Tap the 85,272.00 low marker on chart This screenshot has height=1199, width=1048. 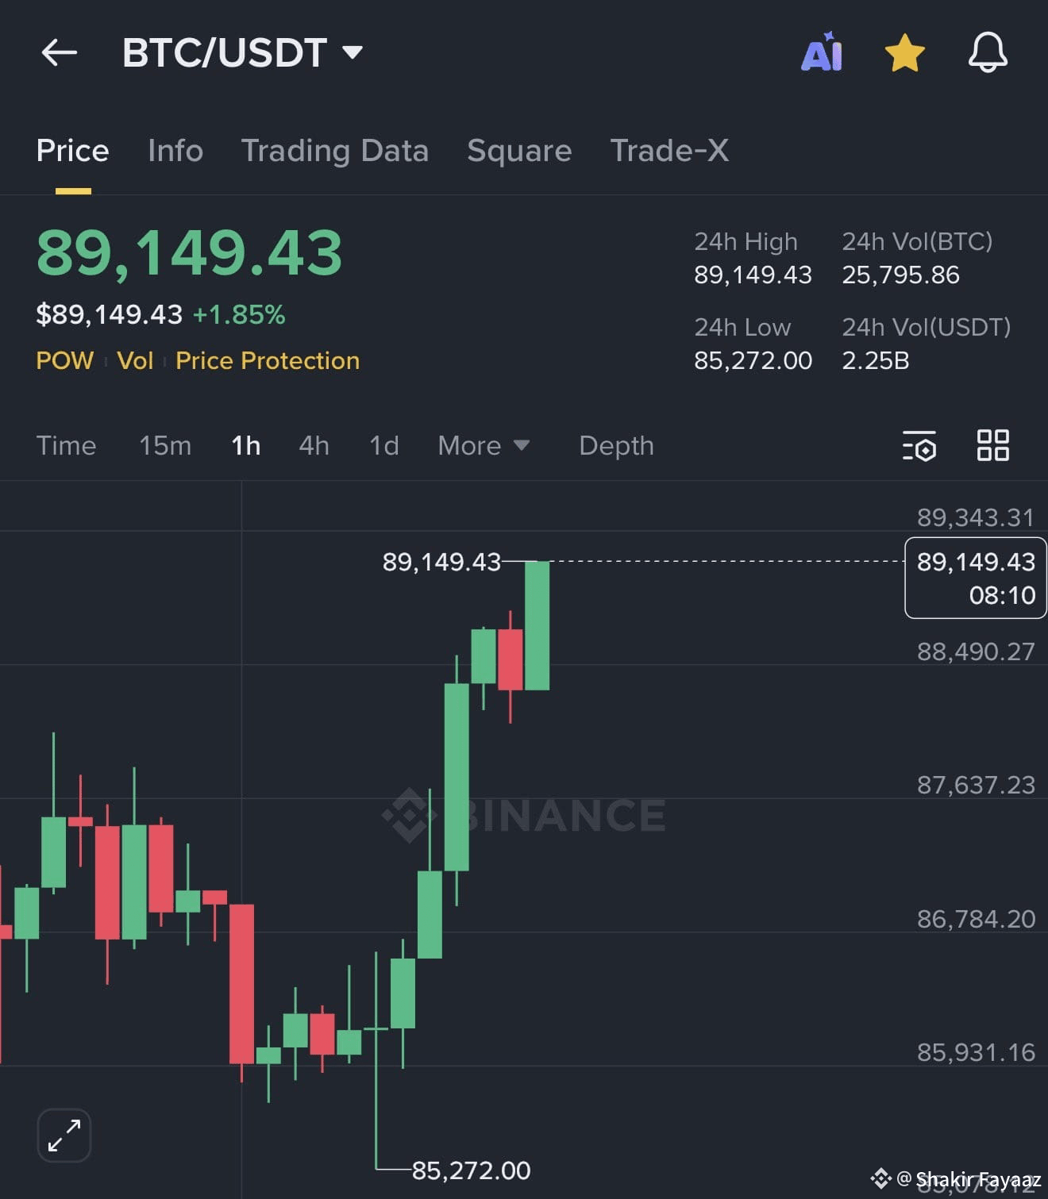coord(472,1170)
